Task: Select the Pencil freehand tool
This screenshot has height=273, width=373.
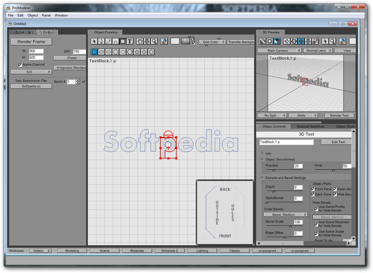Action: tap(109, 41)
